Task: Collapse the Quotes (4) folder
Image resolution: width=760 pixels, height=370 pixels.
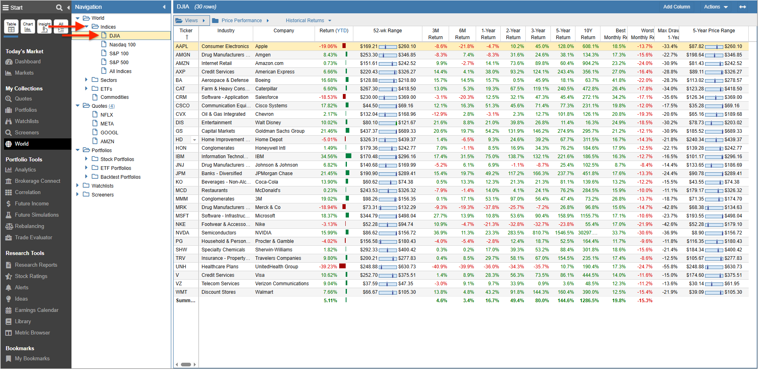Action: (78, 106)
